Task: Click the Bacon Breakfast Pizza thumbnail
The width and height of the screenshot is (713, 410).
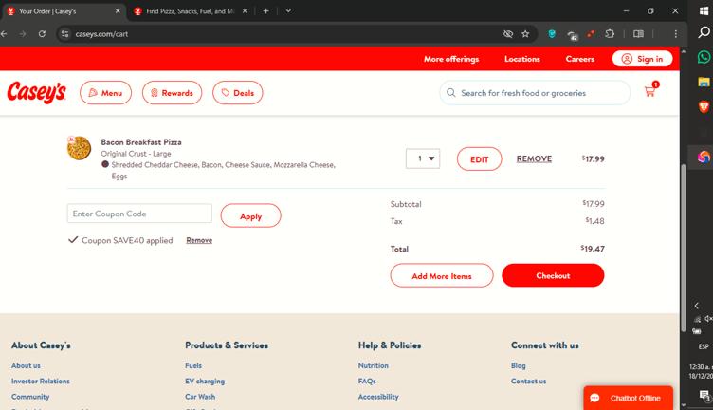Action: coord(79,148)
